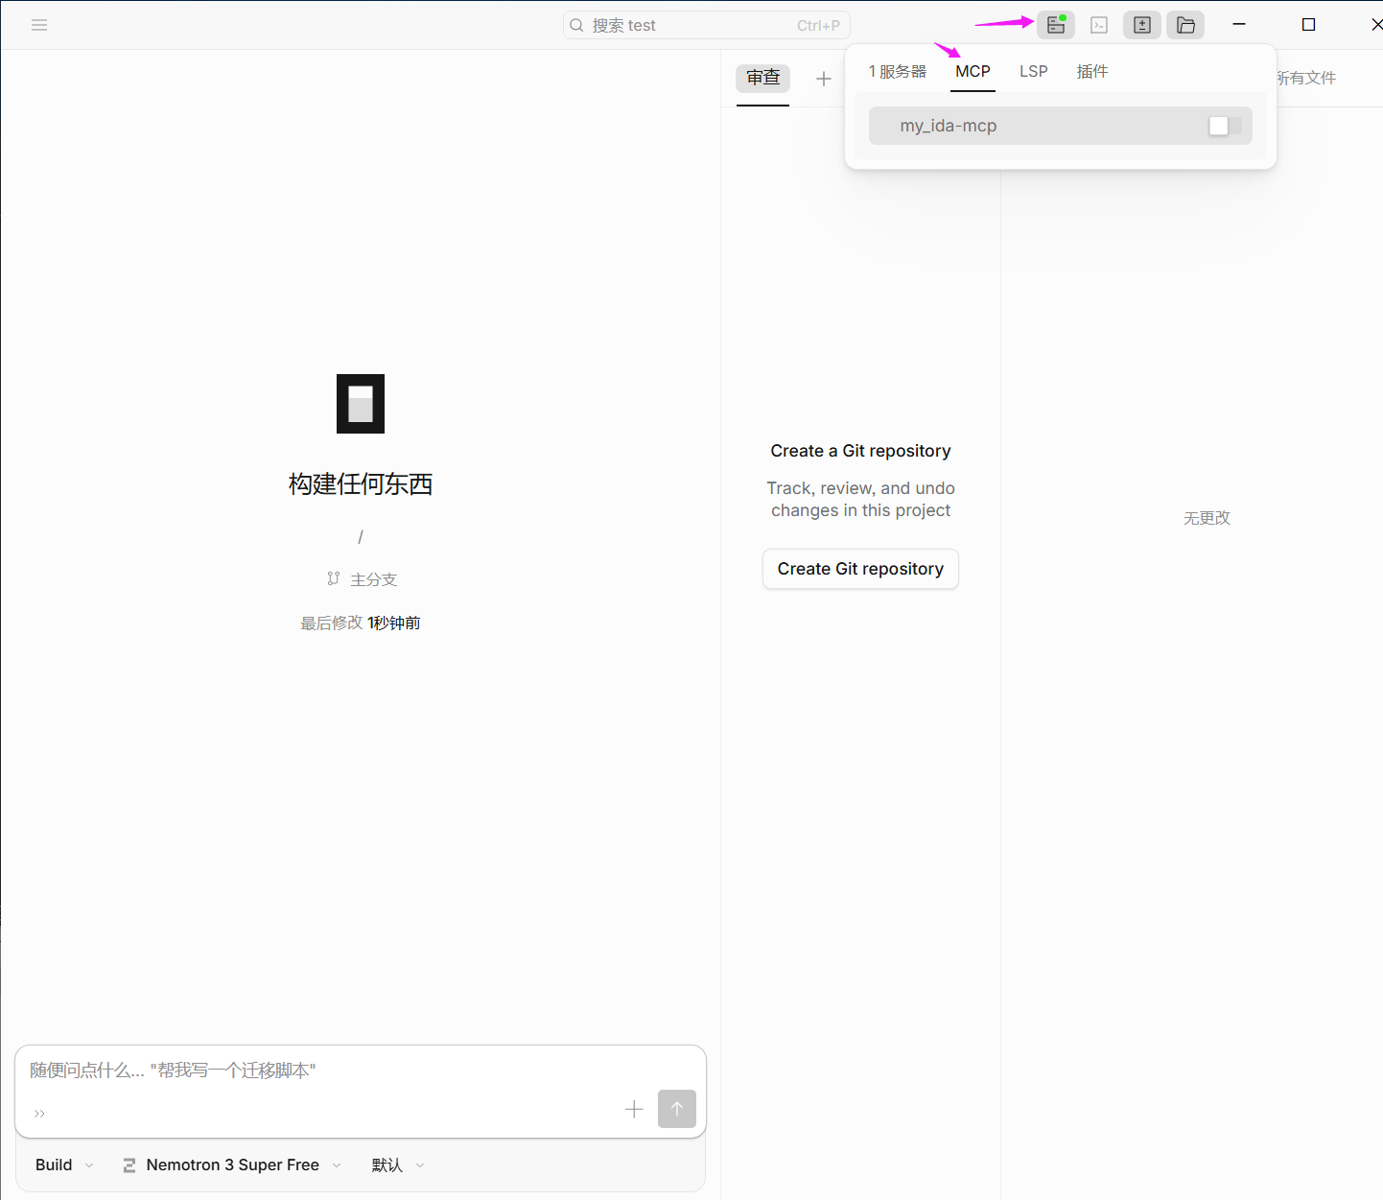1383x1200 pixels.
Task: Click the server status icon with green dot
Action: [1055, 25]
